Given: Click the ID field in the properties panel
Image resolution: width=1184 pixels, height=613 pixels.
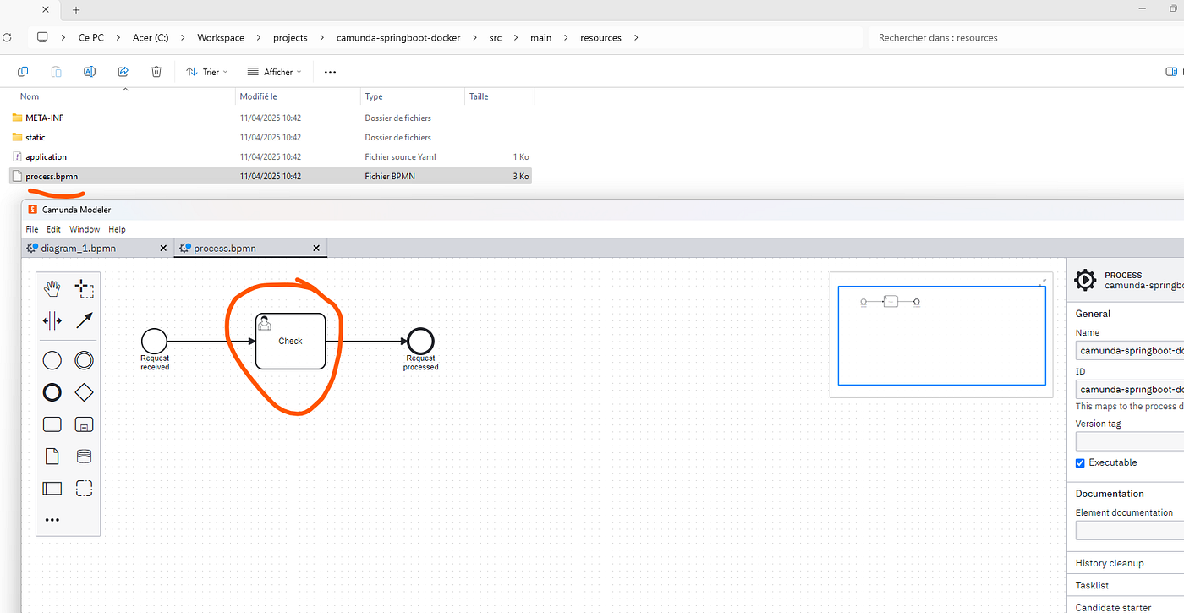Looking at the screenshot, I should 1130,390.
